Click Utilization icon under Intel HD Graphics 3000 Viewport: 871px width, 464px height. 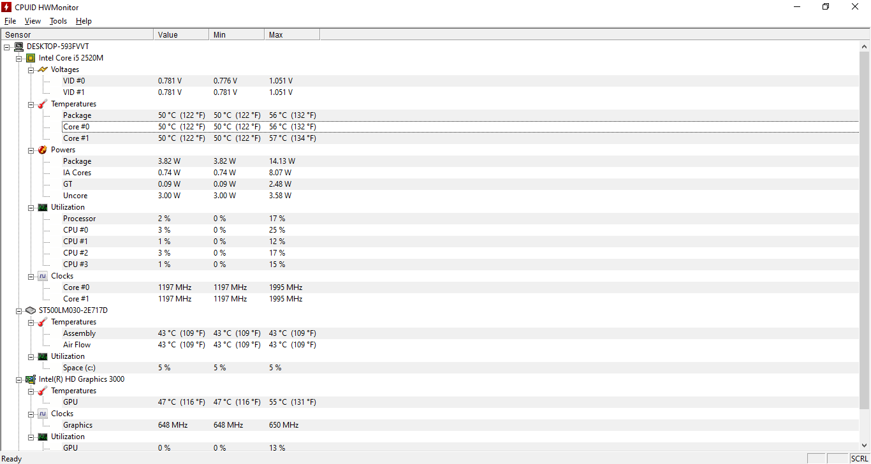point(43,437)
